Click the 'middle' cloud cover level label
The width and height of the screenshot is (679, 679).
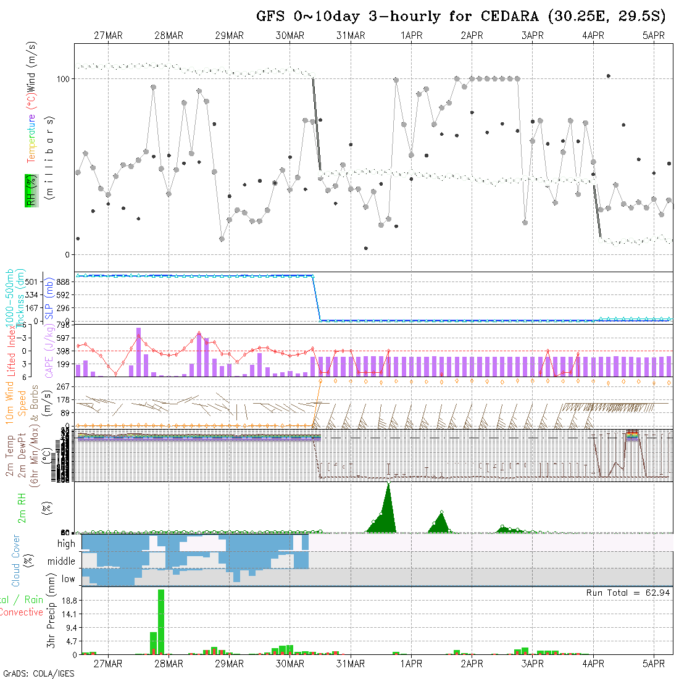pos(62,562)
